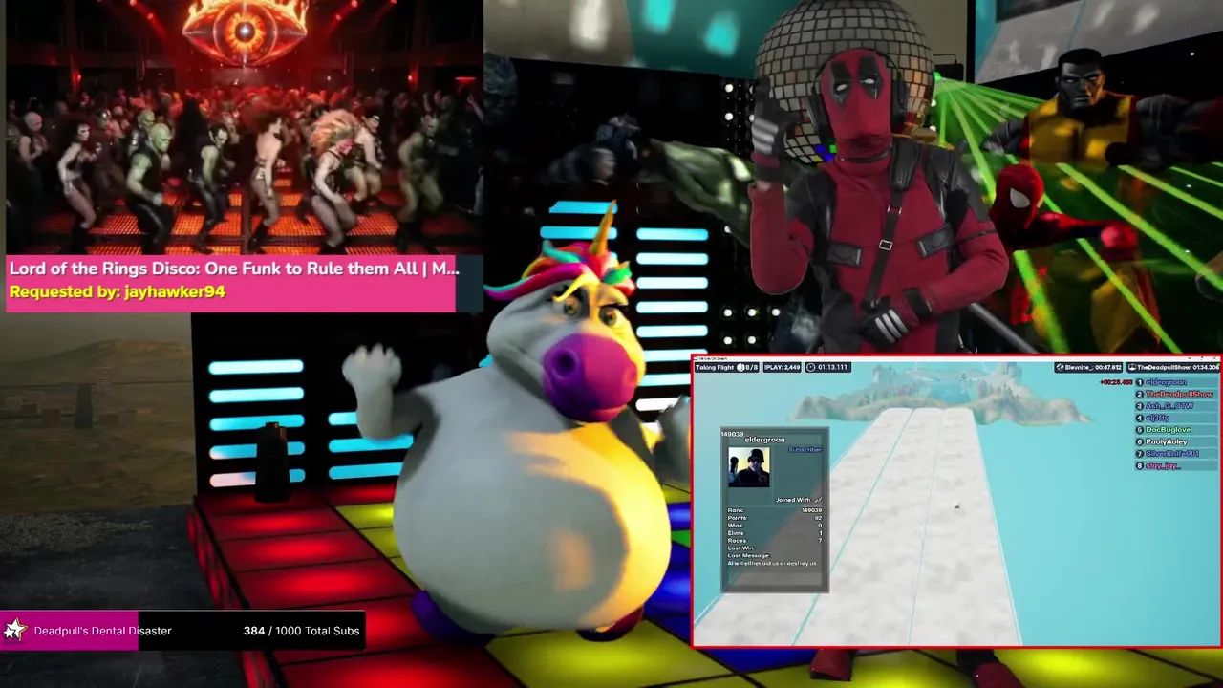Click the 'Wins' row in player card
1223x688 pixels.
click(x=775, y=526)
